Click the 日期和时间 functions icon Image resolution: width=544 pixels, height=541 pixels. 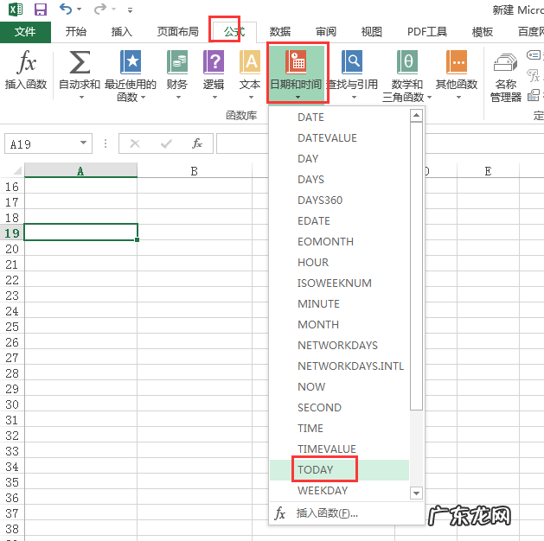[x=296, y=62]
